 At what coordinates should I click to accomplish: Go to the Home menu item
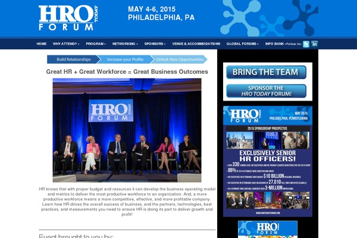point(42,43)
